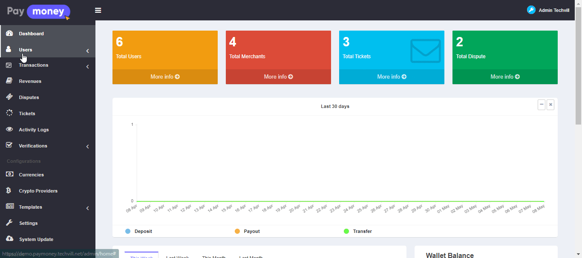The image size is (582, 258).
Task: Toggle Deposit series in chart legend
Action: [128, 231]
